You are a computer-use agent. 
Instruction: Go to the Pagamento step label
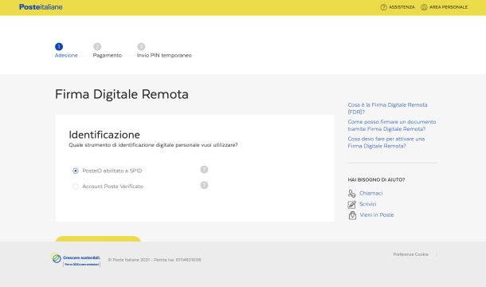[x=108, y=56]
